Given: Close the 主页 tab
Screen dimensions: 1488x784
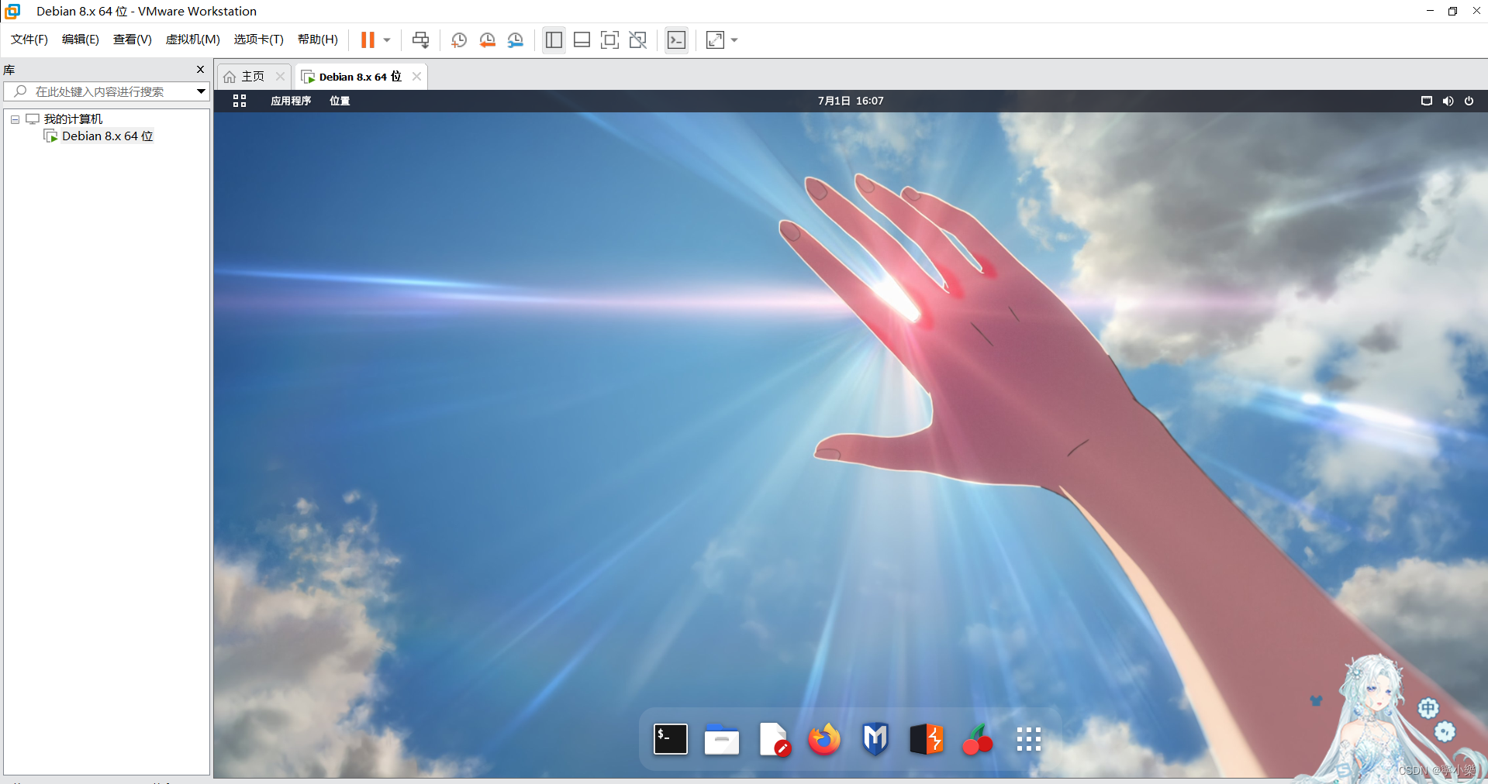Looking at the screenshot, I should (x=281, y=76).
